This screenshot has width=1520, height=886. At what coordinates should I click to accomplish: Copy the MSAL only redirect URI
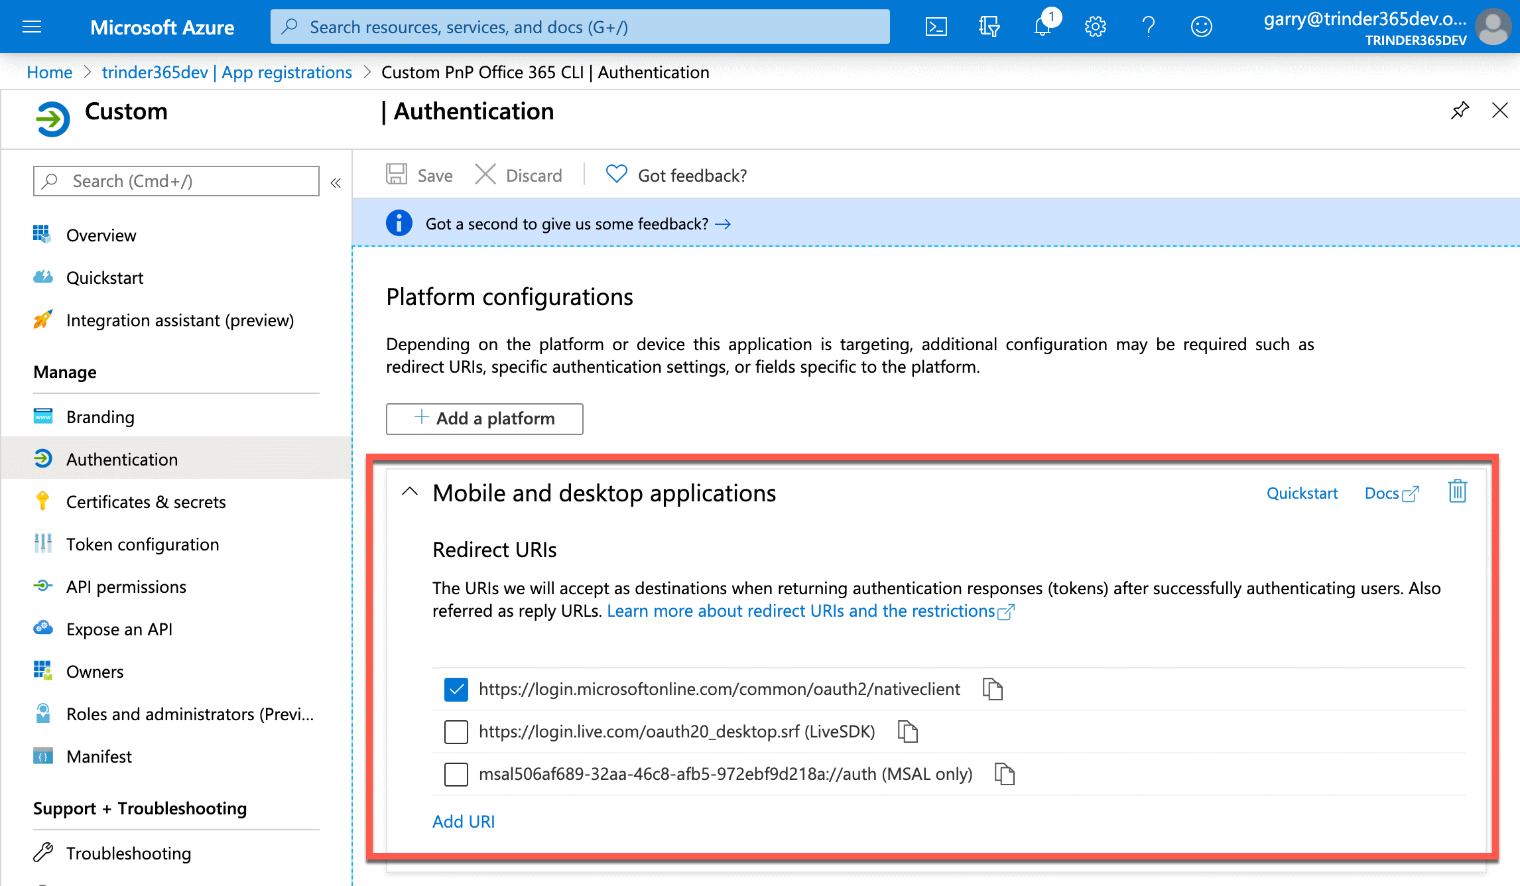pos(1005,774)
